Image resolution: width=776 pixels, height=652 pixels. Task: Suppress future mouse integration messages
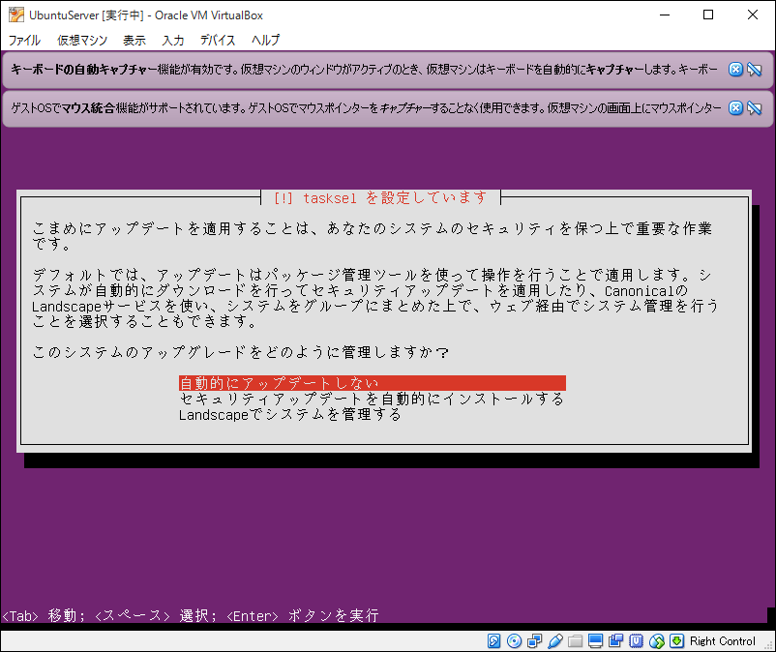click(x=754, y=107)
